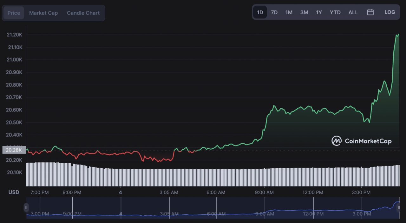Click the 9:00 AM label on the time axis

(264, 192)
